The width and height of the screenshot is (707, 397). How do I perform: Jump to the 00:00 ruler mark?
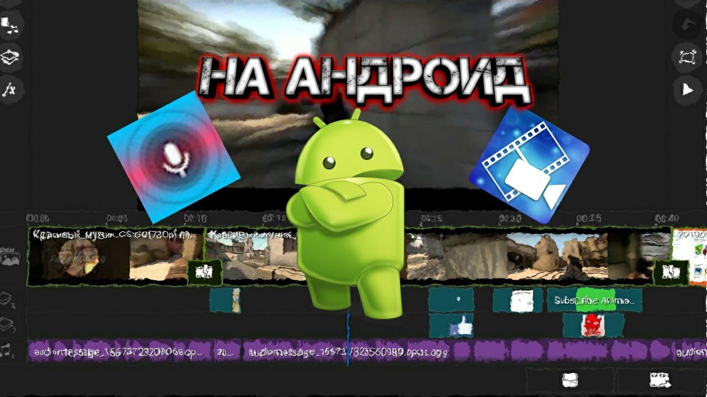38,218
